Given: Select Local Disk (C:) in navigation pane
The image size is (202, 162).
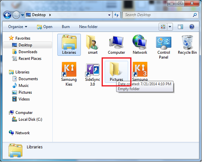Looking at the screenshot, I should tap(30, 120).
